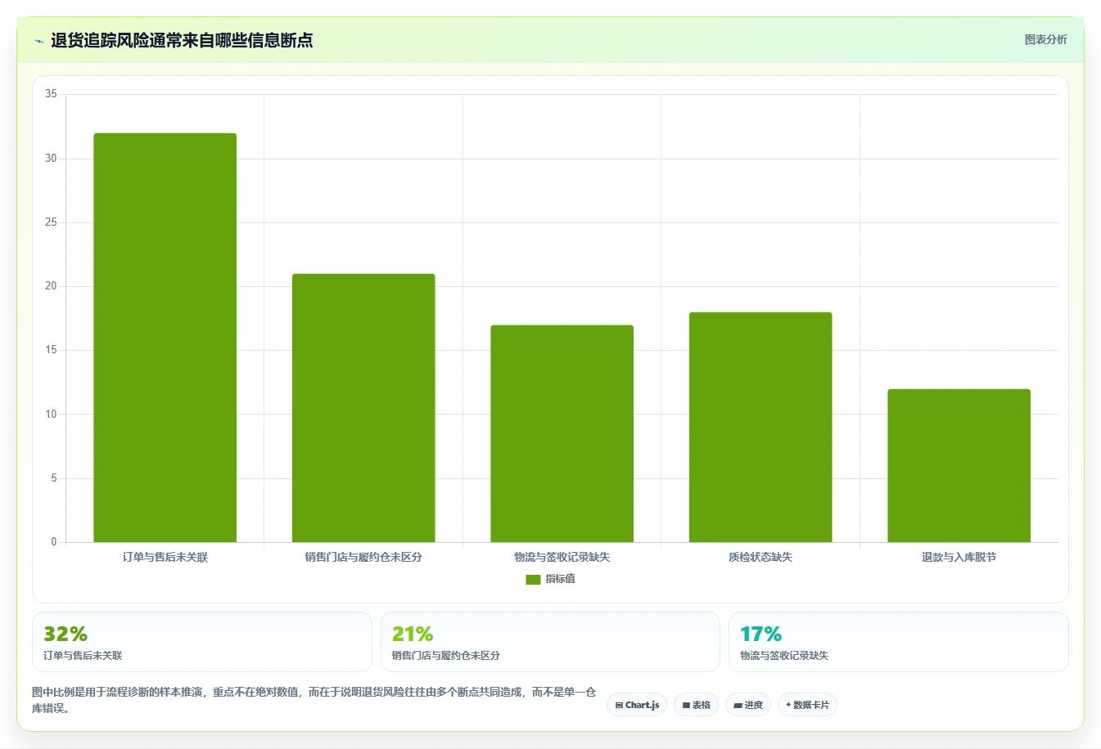Click the 质检状态缺失 bar
This screenshot has width=1101, height=749.
760,427
